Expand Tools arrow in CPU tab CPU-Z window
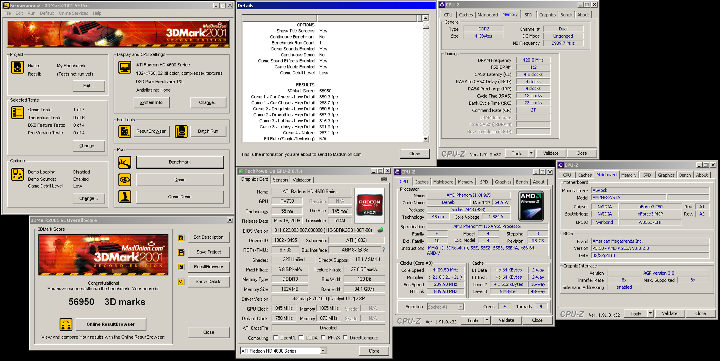Screen dimensions: 720x361 (x=487, y=320)
